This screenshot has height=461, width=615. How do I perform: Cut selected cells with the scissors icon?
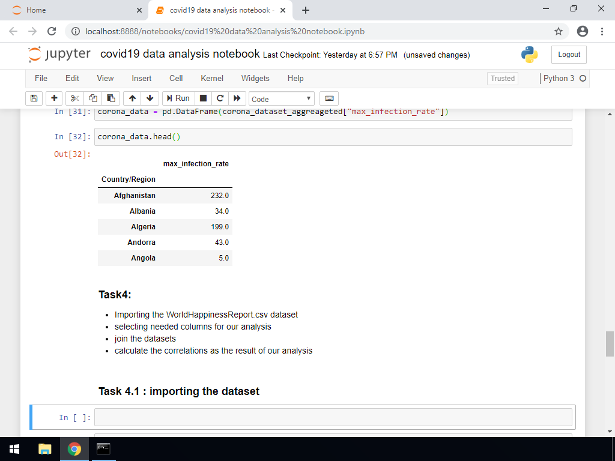pos(75,98)
